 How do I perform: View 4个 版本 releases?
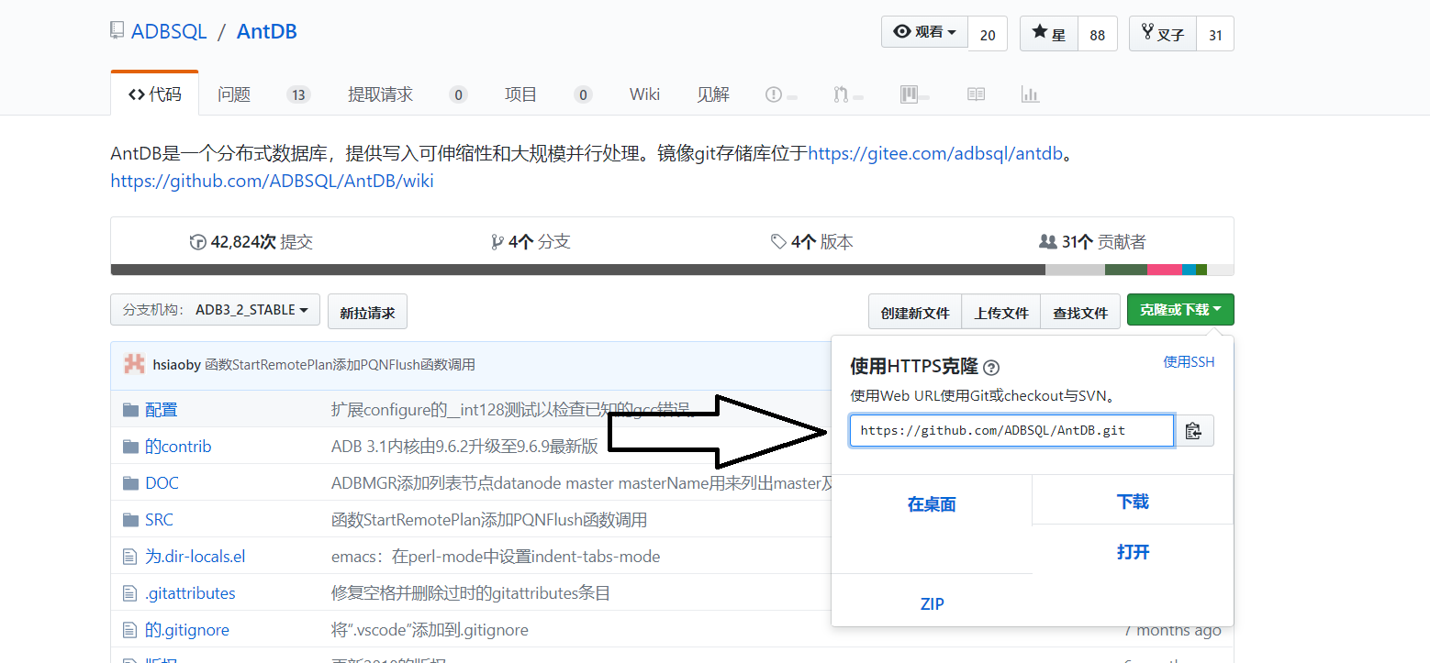812,242
